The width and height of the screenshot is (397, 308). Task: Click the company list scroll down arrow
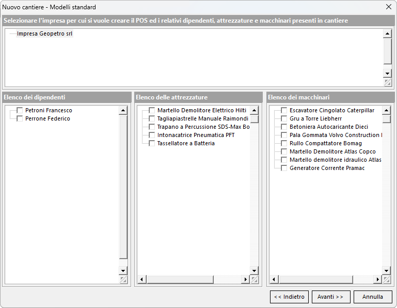coord(387,73)
